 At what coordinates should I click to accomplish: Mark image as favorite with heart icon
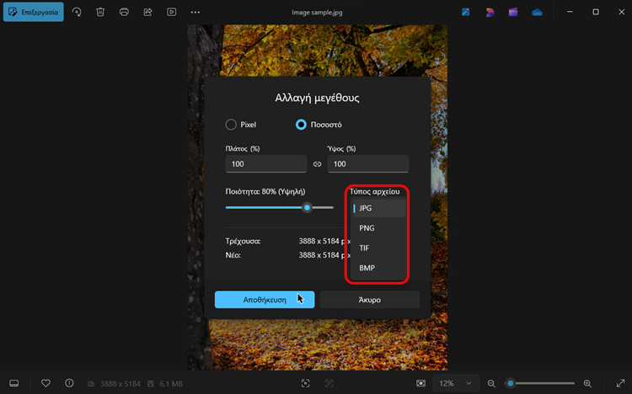coord(46,383)
